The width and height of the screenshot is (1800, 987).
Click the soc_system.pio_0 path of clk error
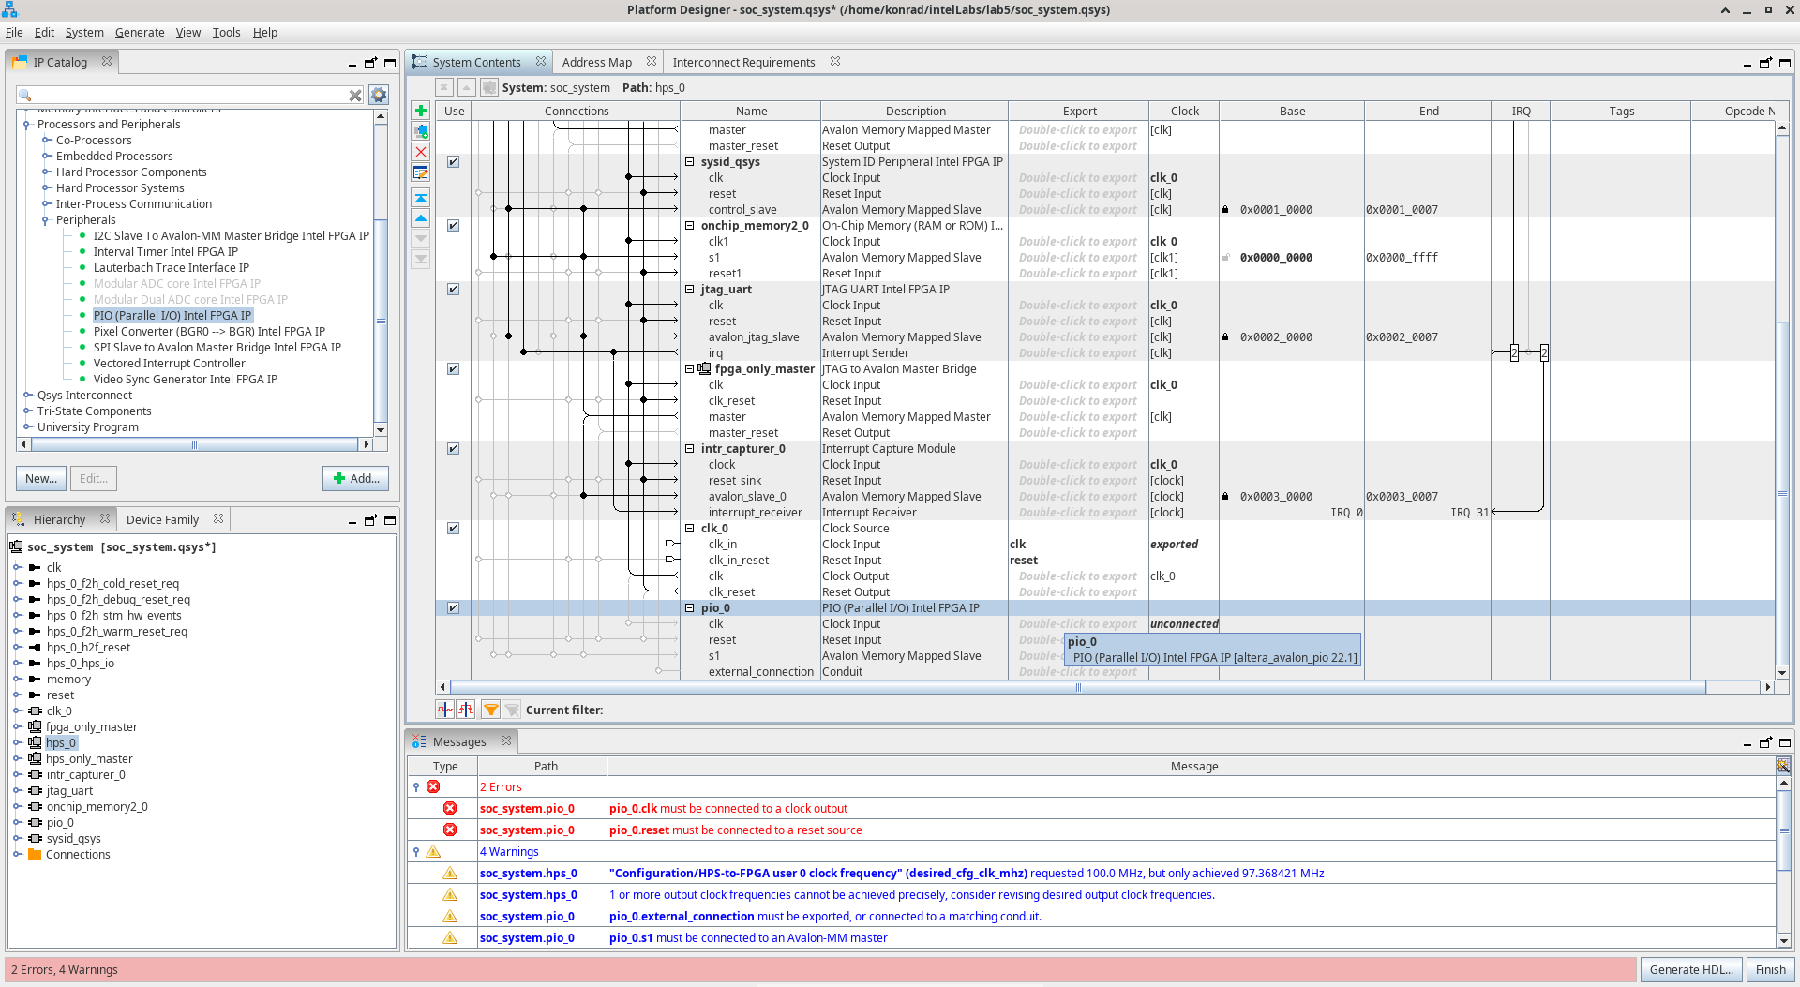(527, 808)
